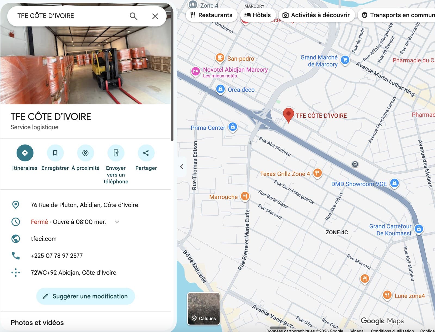Click the search magnifier icon
435x332 pixels.
[133, 16]
